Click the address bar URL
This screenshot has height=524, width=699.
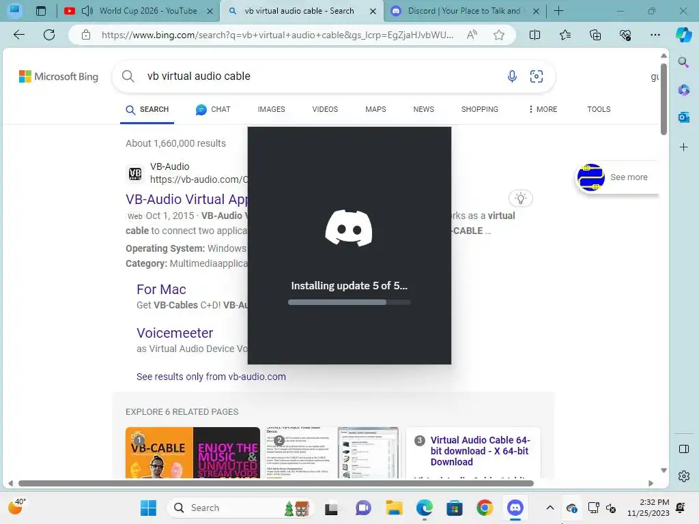click(x=277, y=35)
